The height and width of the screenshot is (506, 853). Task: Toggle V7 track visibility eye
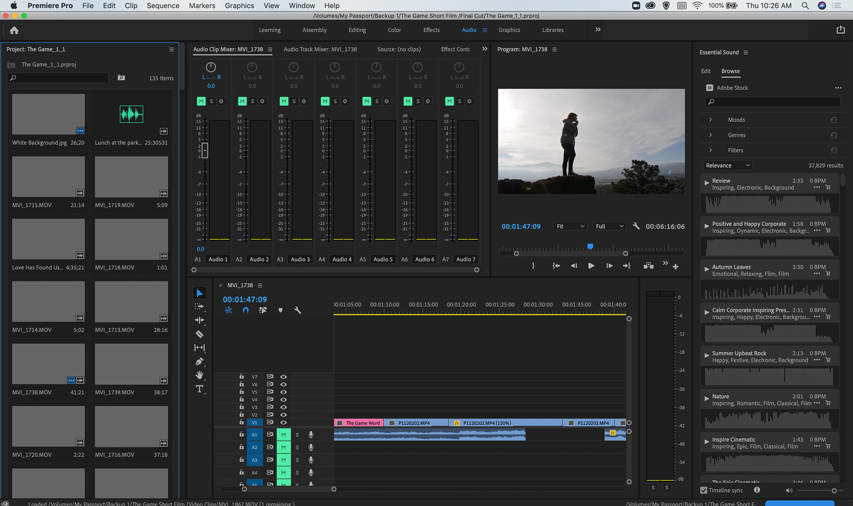pyautogui.click(x=283, y=377)
